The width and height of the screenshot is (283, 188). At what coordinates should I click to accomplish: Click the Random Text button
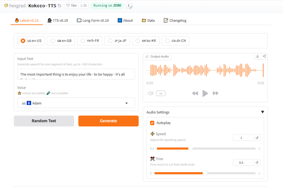44,121
